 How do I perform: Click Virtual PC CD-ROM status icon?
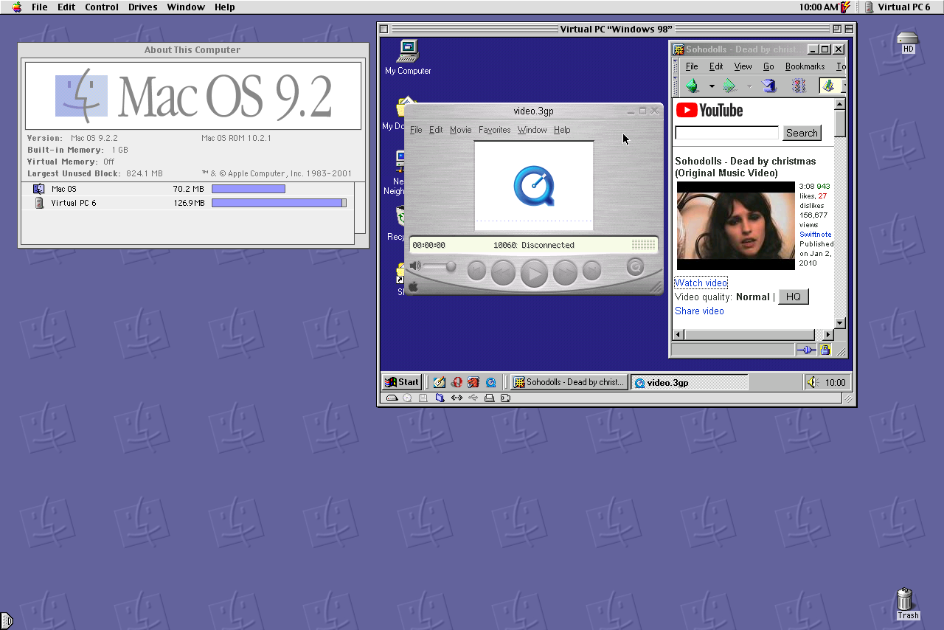407,398
